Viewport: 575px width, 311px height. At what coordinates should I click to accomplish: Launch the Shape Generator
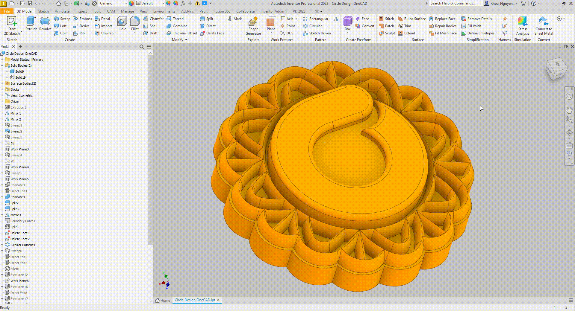click(253, 26)
